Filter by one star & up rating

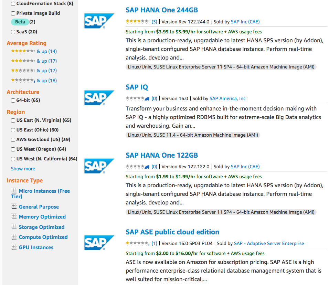(34, 81)
